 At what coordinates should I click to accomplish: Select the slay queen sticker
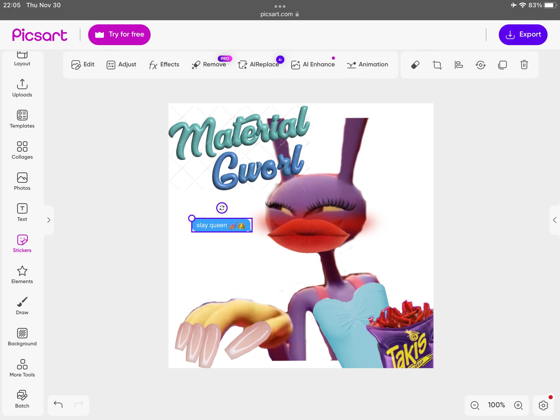(x=222, y=225)
